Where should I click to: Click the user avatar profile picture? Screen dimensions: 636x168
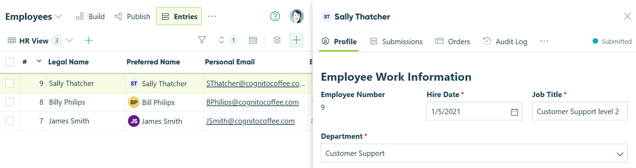(297, 16)
